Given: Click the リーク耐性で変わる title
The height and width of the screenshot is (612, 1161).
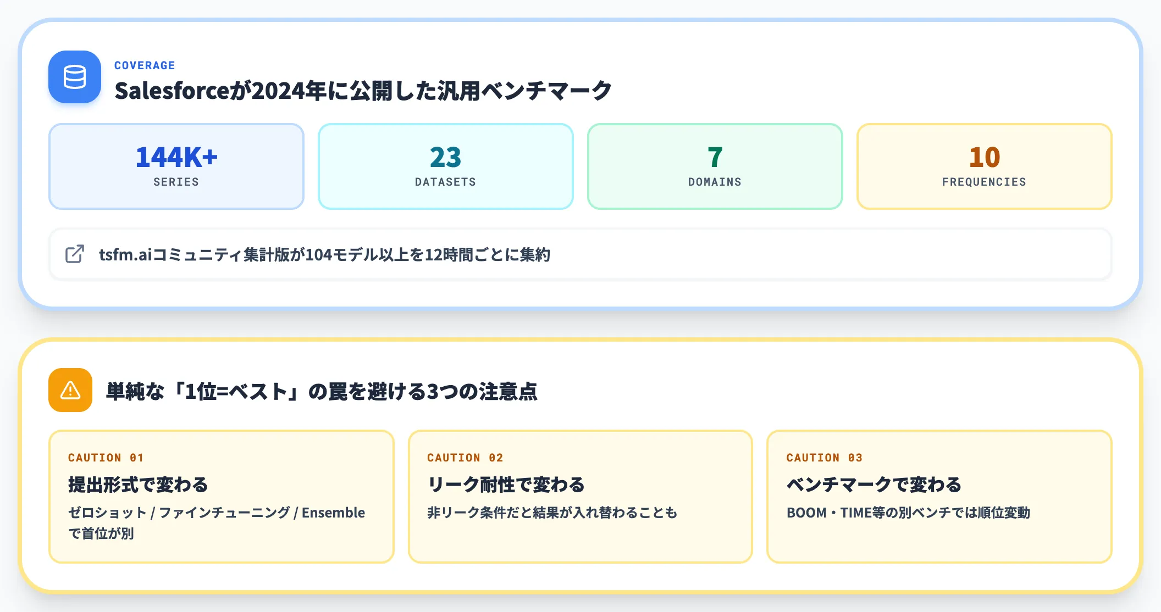Looking at the screenshot, I should pos(506,485).
